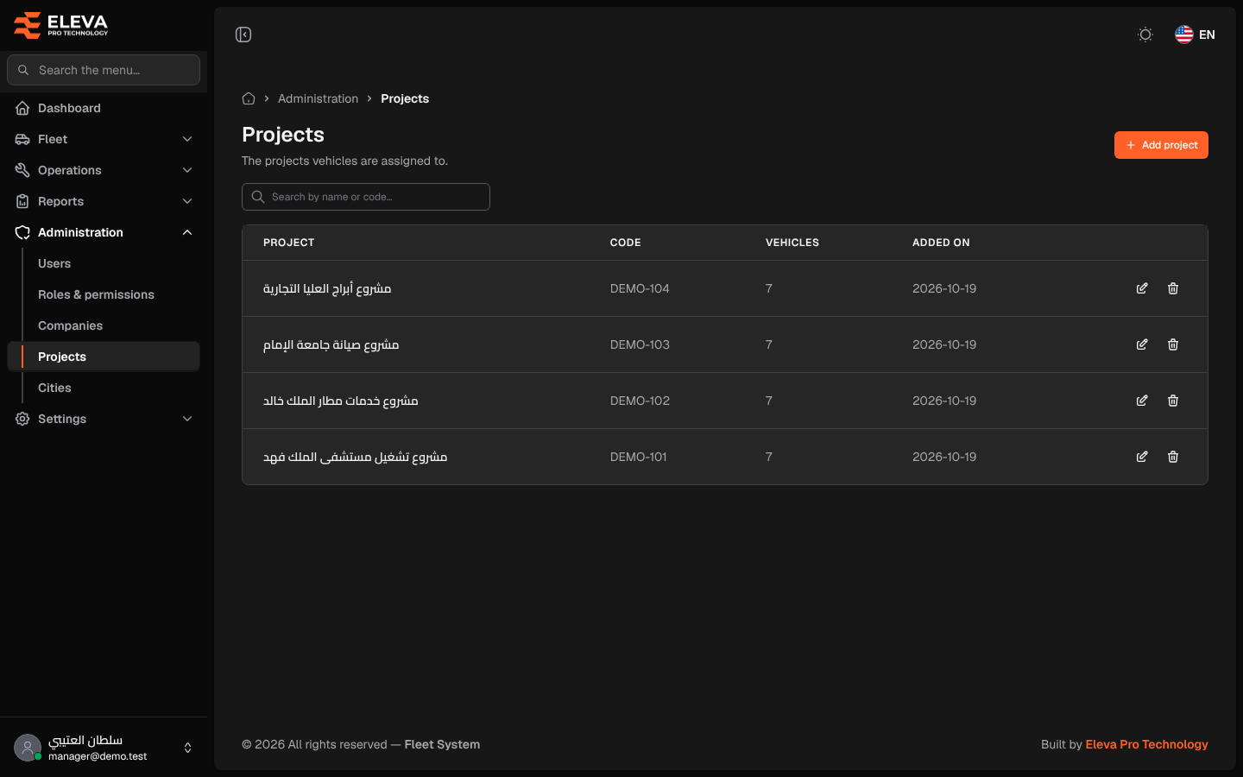Click the DEMO-101 code cell
The image size is (1243, 777).
click(639, 457)
